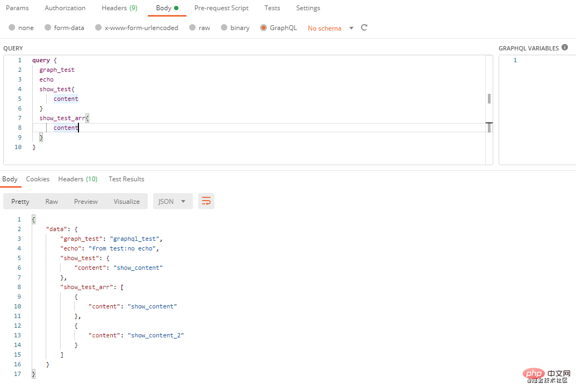
Task: Toggle line wrap in response body
Action: pyautogui.click(x=206, y=201)
